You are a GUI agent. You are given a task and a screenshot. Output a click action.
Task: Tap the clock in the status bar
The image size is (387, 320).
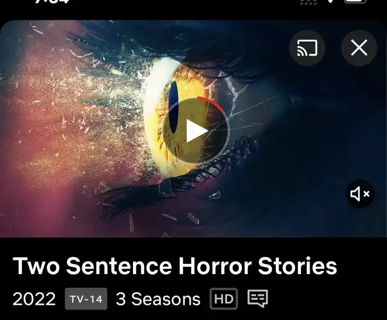coord(51,1)
